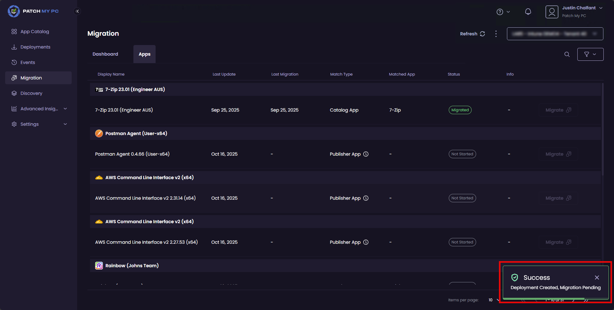Screen dimensions: 614x310
Task: Switch to the Dashboard tab
Action: tap(105, 54)
